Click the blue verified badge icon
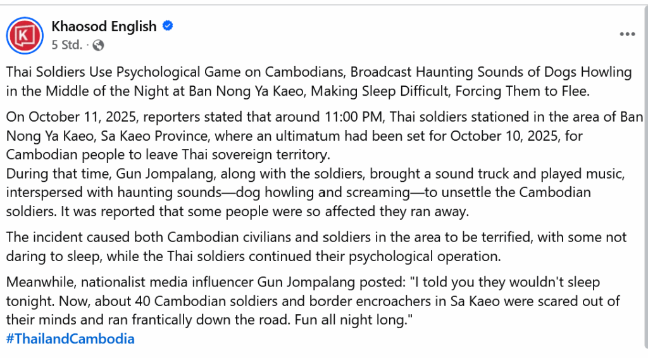 coord(168,26)
